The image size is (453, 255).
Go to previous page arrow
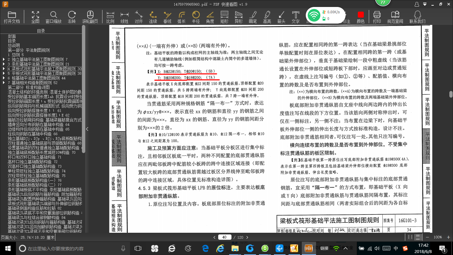coord(214,237)
